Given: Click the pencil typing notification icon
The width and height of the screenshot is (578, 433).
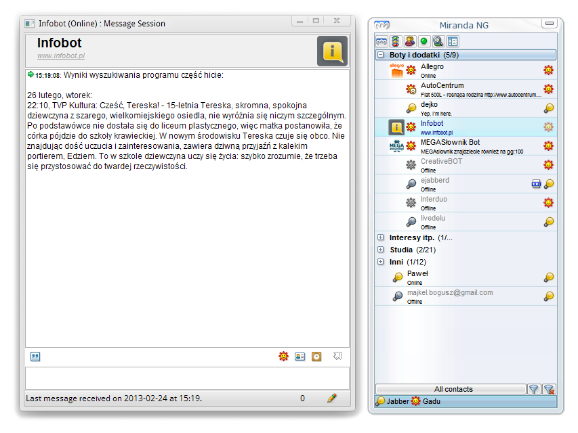Looking at the screenshot, I should [x=332, y=398].
